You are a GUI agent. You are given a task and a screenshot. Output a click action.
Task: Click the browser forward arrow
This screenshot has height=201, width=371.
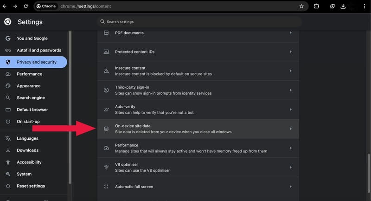15,6
